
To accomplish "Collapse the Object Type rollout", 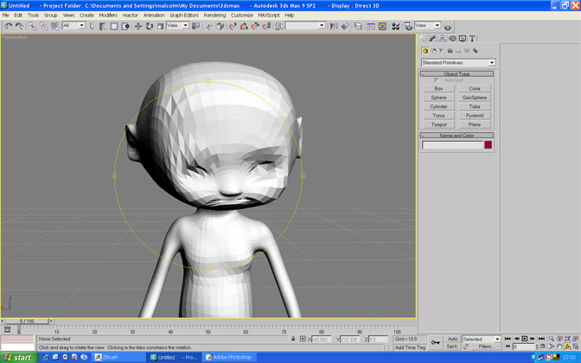I will pyautogui.click(x=457, y=73).
